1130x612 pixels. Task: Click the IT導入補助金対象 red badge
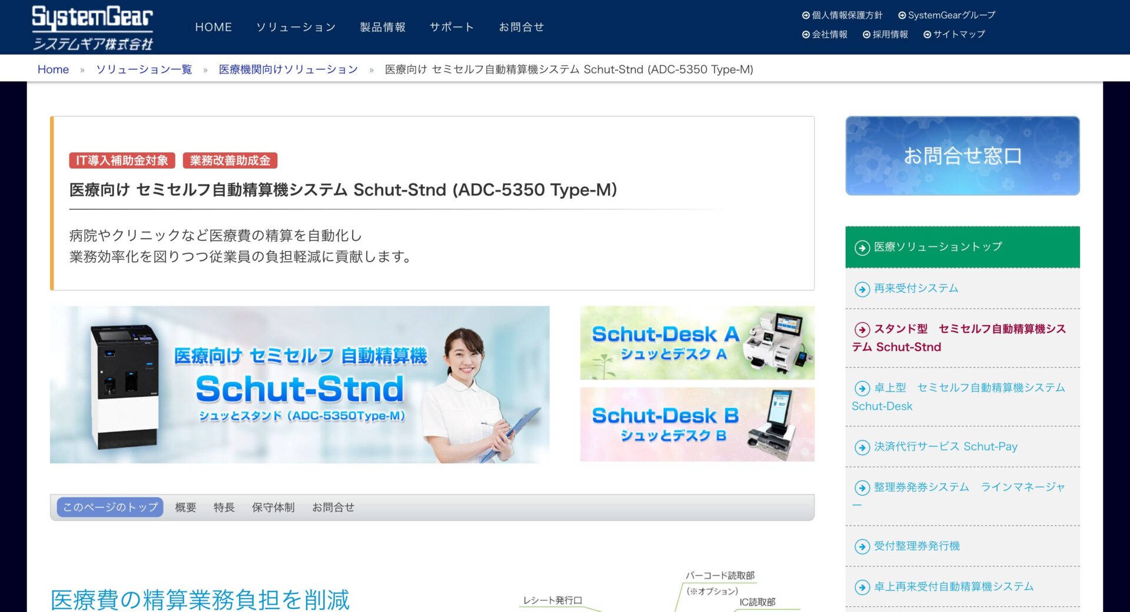(122, 160)
